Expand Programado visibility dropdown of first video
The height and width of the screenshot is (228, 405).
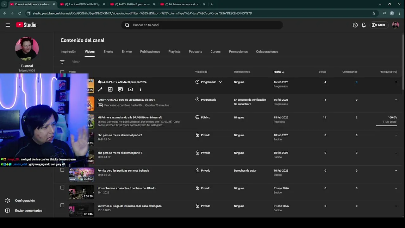pyautogui.click(x=220, y=82)
